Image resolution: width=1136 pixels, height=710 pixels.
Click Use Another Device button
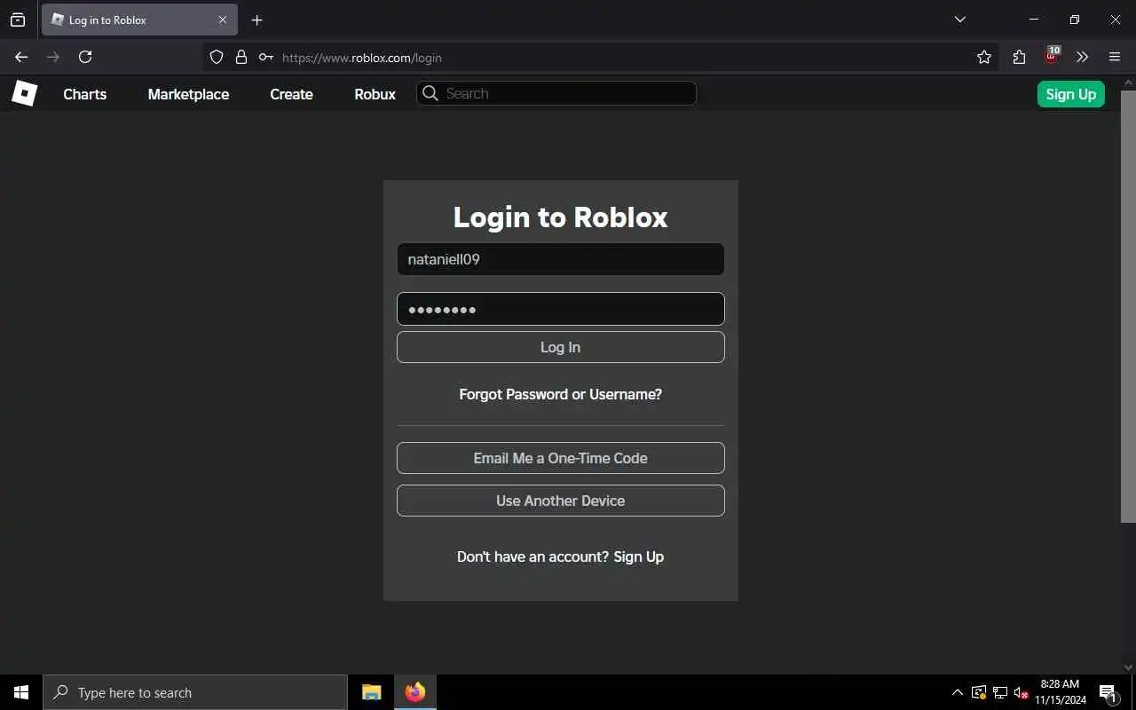point(560,501)
